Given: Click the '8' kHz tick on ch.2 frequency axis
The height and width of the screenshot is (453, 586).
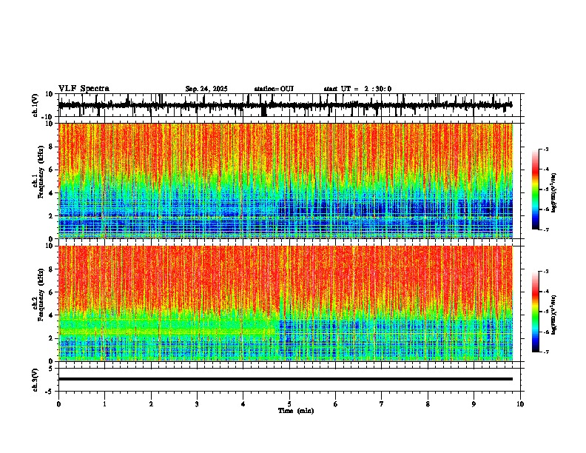Looking at the screenshot, I should (51, 269).
